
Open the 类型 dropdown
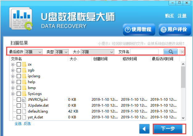point(62,52)
